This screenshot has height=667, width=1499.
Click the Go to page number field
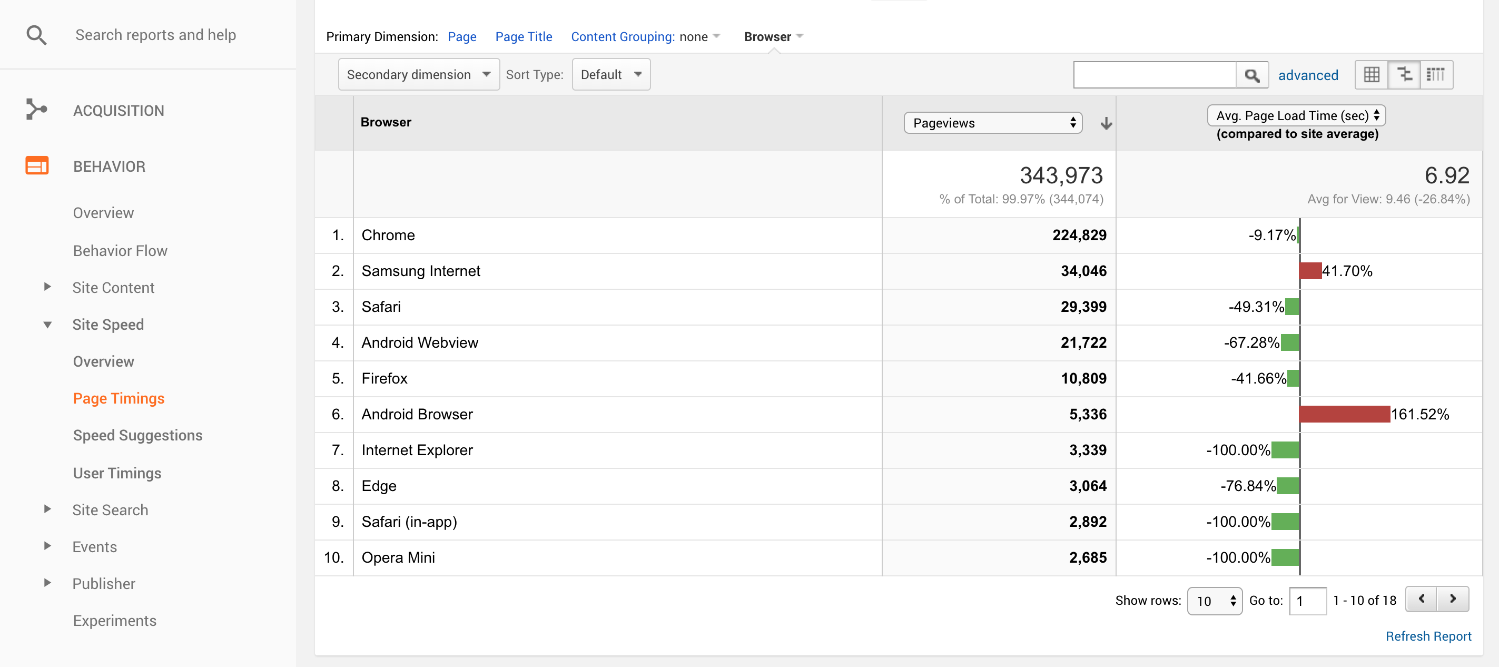coord(1308,601)
